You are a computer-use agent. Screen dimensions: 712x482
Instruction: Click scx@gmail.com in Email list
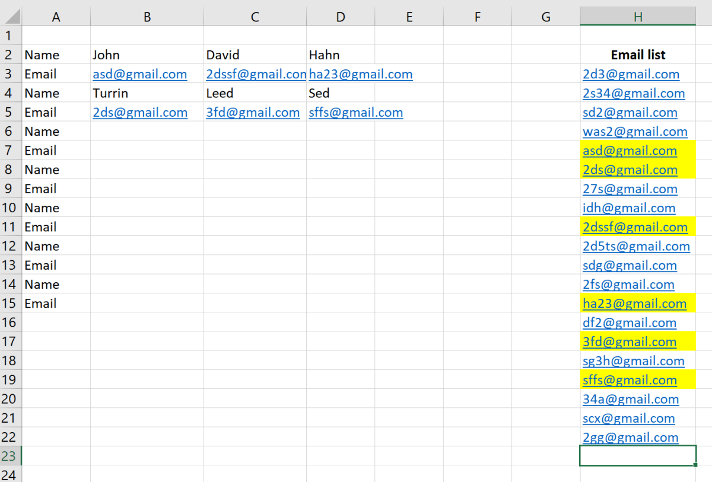click(x=629, y=418)
